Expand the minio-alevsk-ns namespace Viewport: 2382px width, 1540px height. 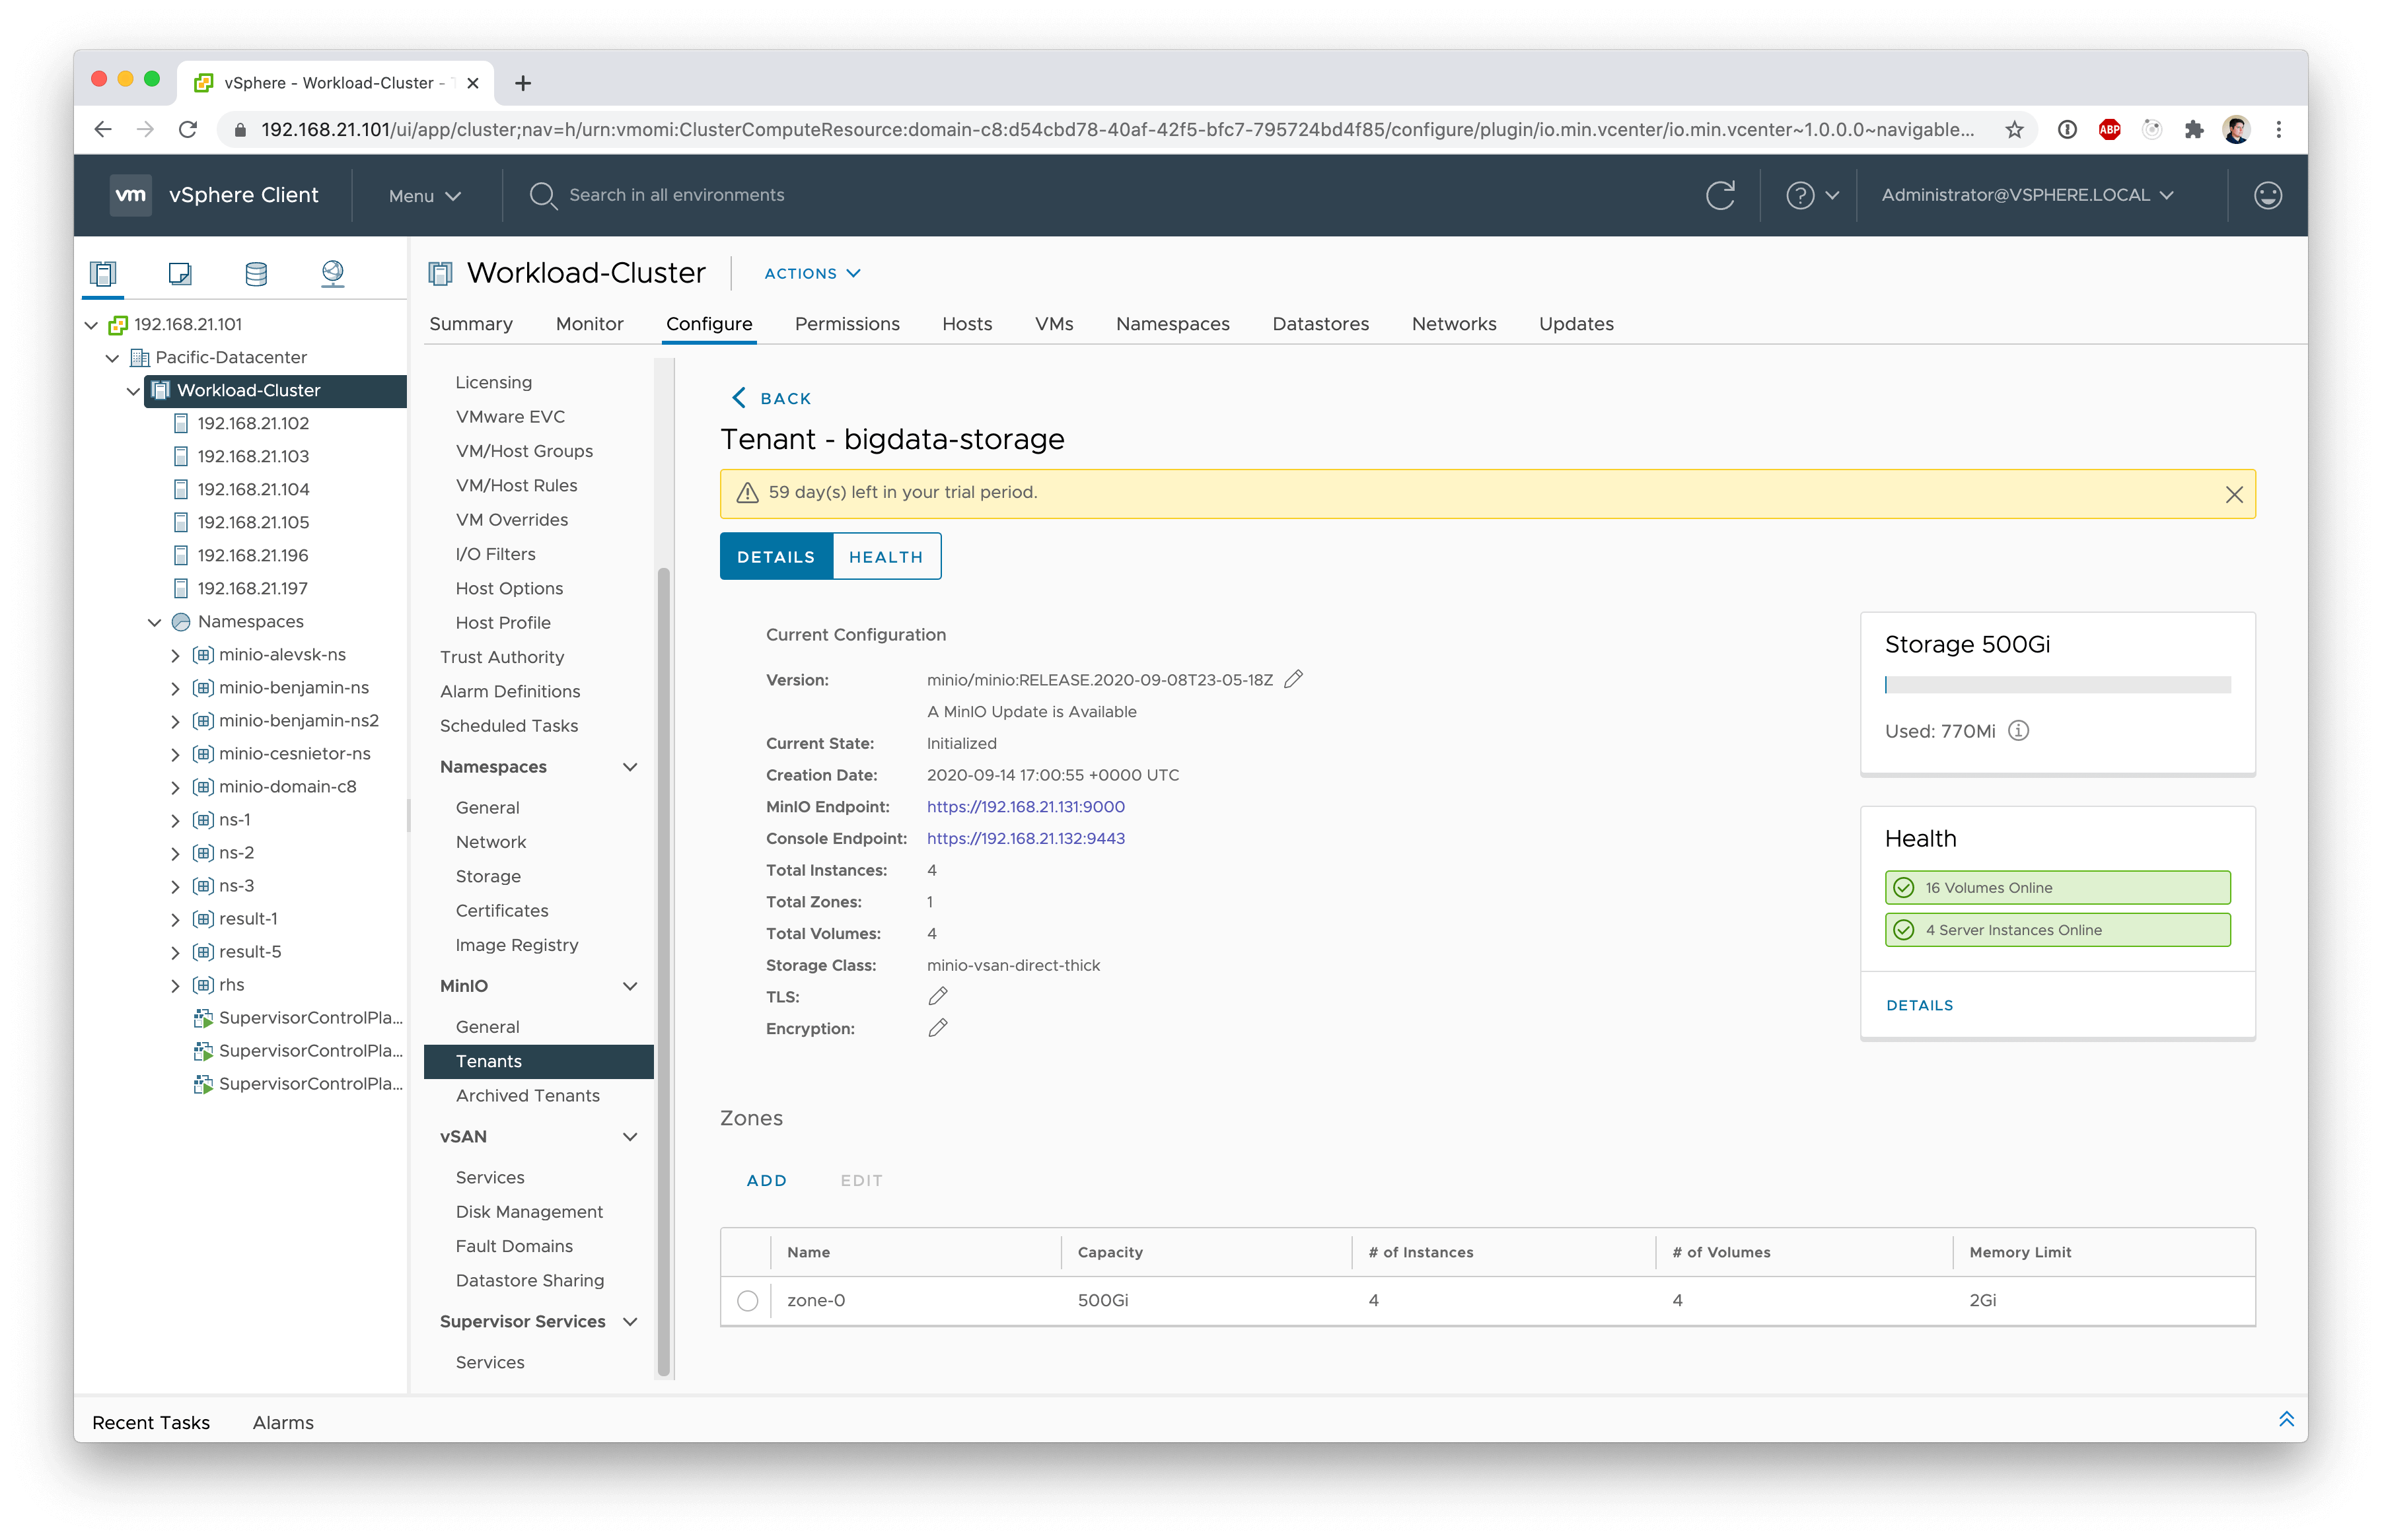[175, 655]
